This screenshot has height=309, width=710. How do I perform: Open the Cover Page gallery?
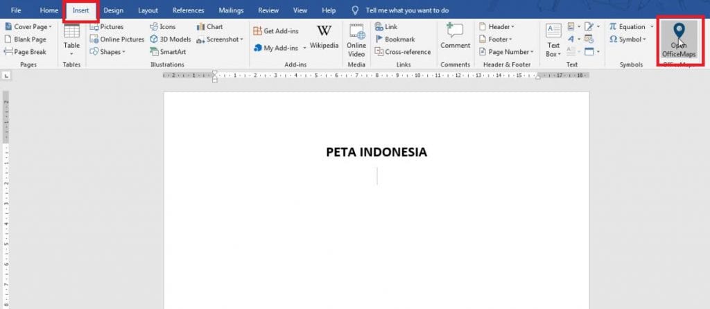point(28,27)
